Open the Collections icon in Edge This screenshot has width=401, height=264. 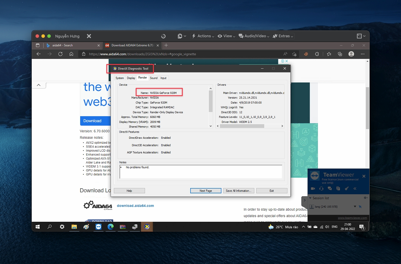coord(340,54)
